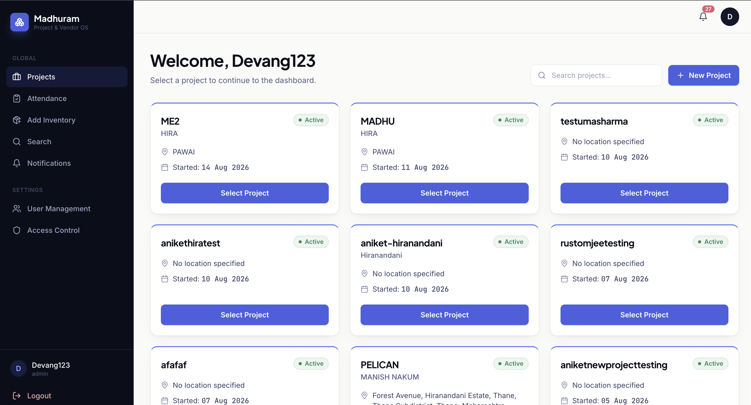The width and height of the screenshot is (751, 405).
Task: Click the User Management people icon
Action: [17, 209]
